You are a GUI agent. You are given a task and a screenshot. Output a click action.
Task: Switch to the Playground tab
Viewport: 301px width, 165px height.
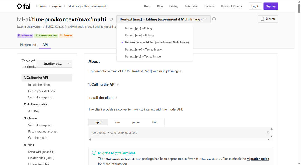28,45
